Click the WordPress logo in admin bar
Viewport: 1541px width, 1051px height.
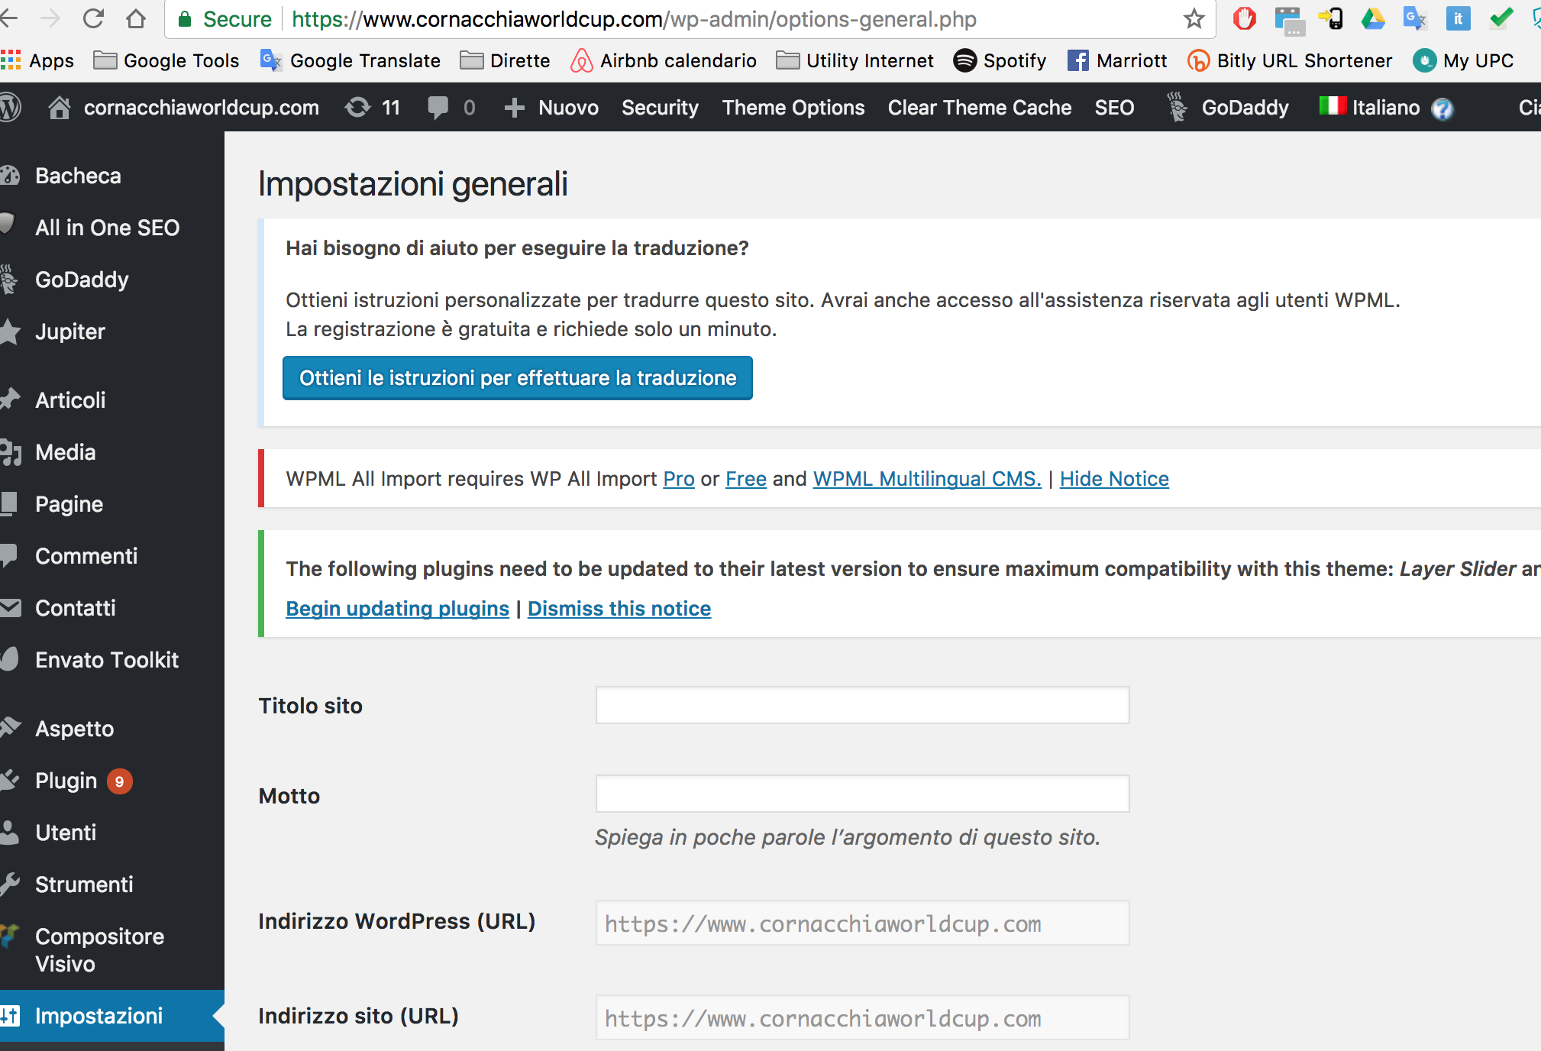coord(9,108)
